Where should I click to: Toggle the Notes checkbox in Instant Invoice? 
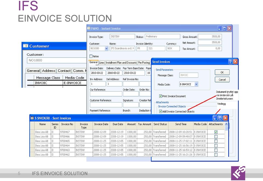tap(91, 56)
